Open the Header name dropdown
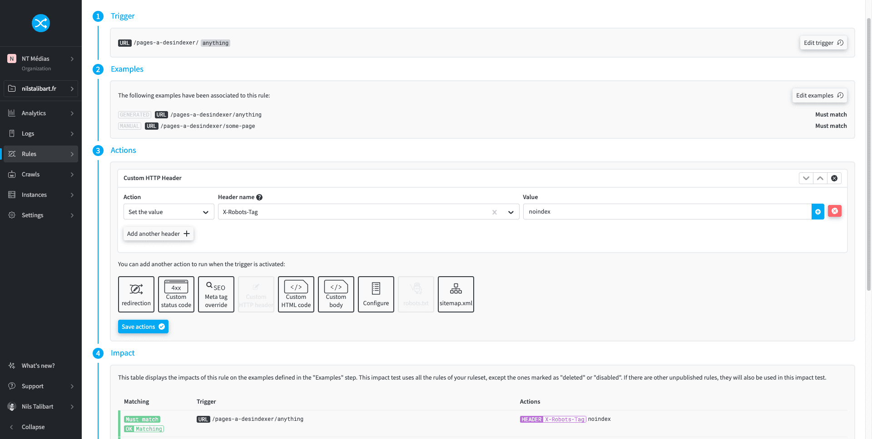The image size is (872, 439). click(x=510, y=212)
